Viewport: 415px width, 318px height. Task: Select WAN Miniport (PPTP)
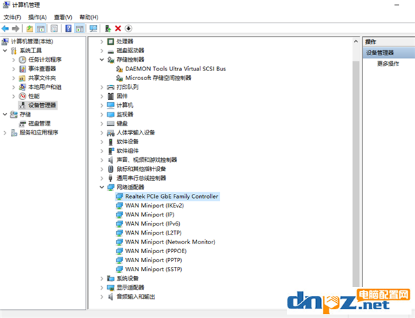154,260
